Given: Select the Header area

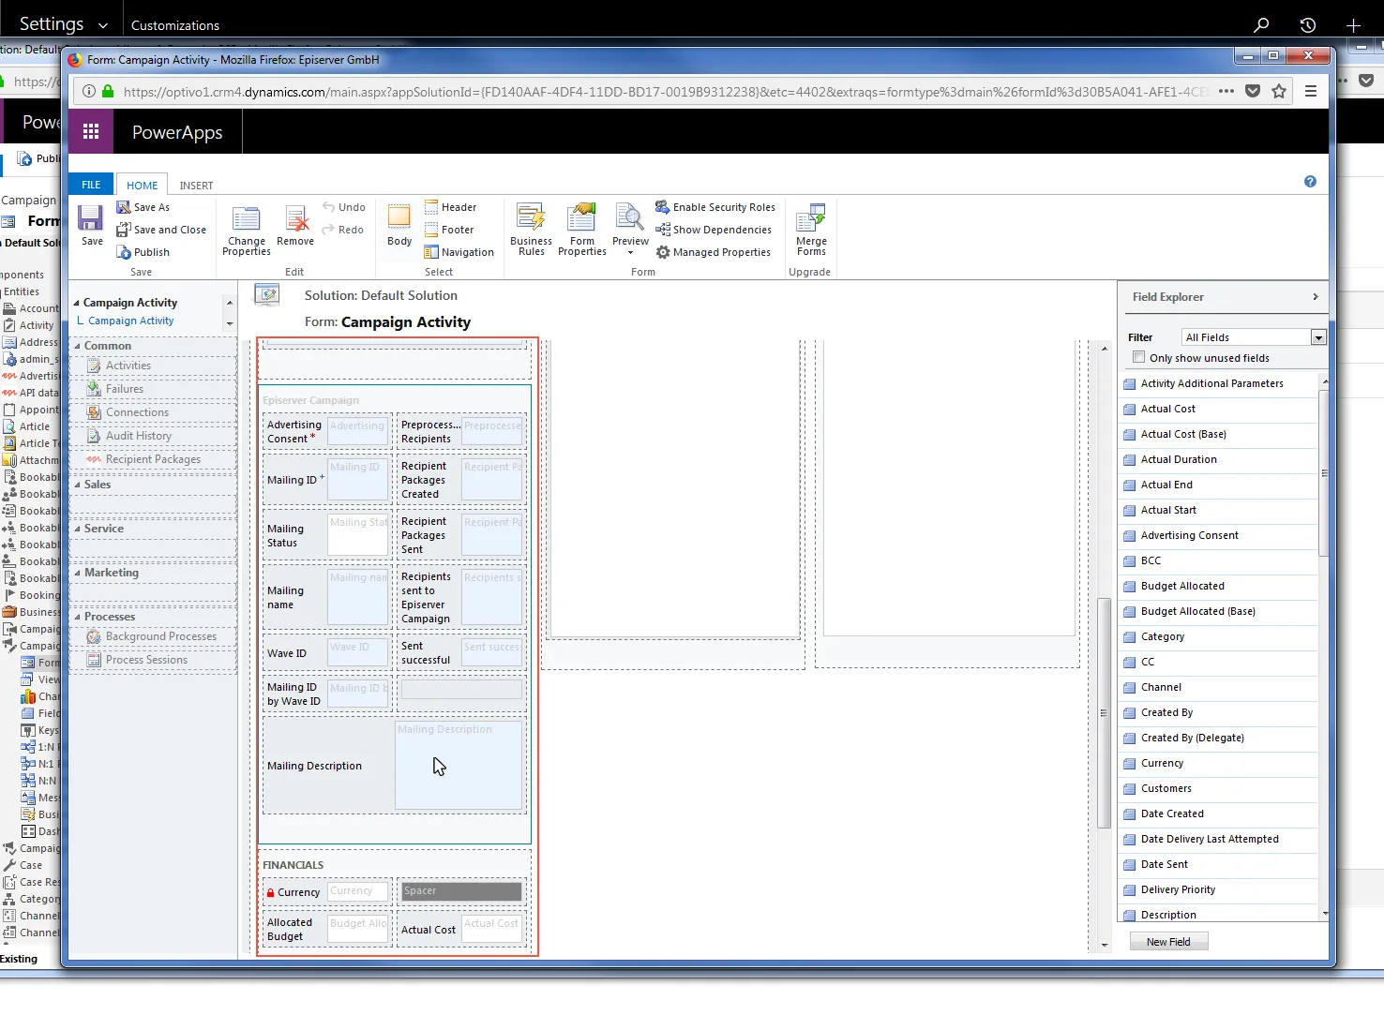Looking at the screenshot, I should tap(451, 207).
